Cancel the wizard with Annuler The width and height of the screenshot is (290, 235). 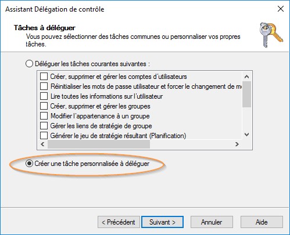(212, 222)
